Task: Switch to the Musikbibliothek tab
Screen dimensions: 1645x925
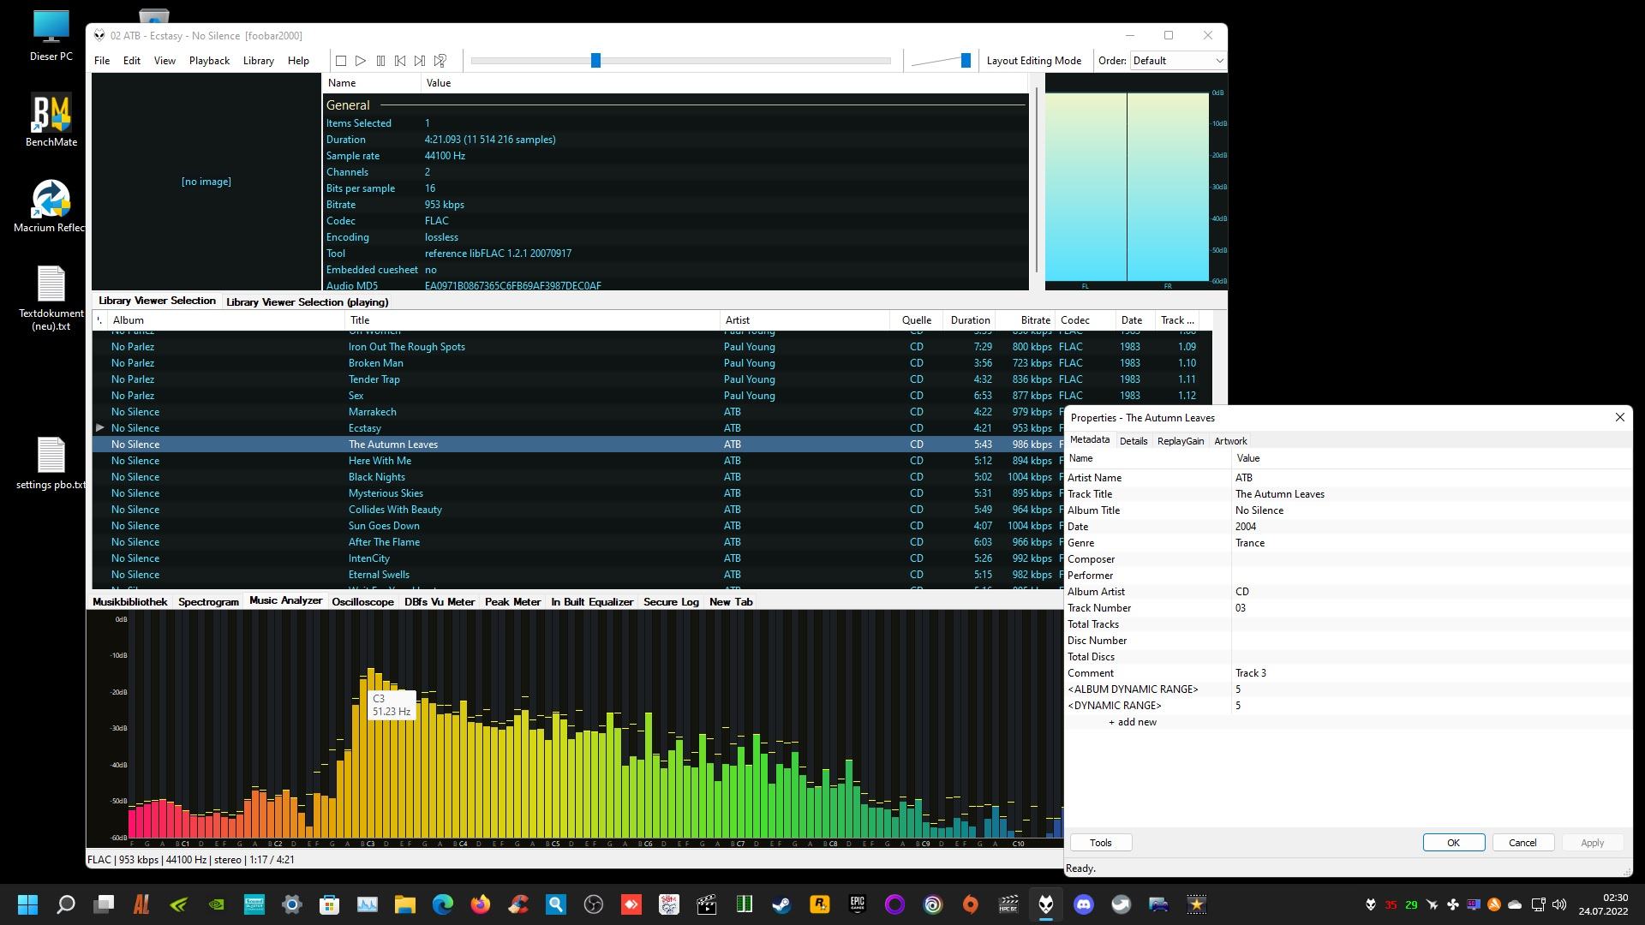Action: click(130, 602)
